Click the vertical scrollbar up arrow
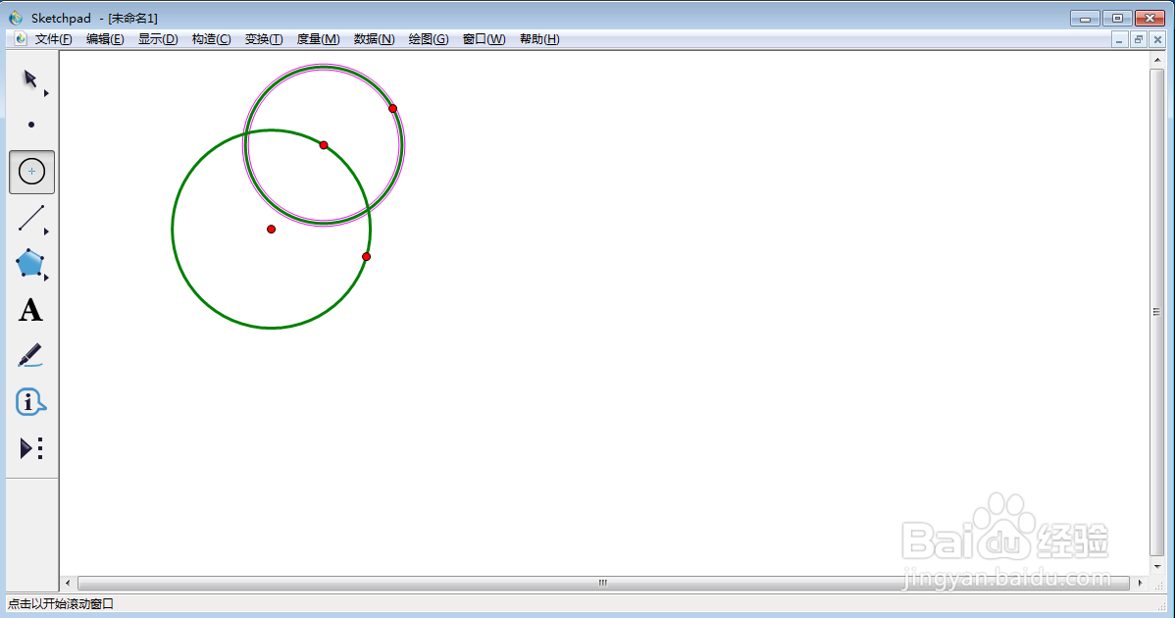Viewport: 1175px width, 618px height. coord(1157,59)
